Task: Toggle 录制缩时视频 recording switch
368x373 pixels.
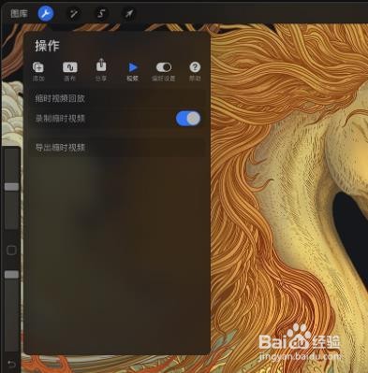Action: (188, 119)
